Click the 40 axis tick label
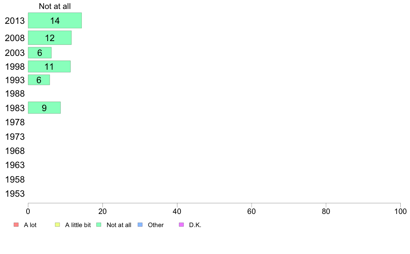The height and width of the screenshot is (254, 410). tap(177, 211)
